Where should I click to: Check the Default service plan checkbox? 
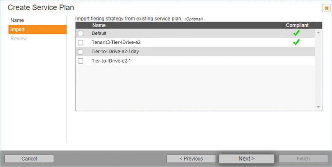tap(80, 33)
